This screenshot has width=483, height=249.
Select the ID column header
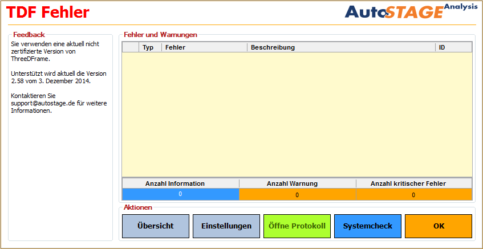coord(453,47)
